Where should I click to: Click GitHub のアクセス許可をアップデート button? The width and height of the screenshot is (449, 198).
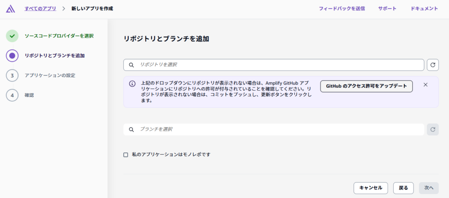[366, 86]
